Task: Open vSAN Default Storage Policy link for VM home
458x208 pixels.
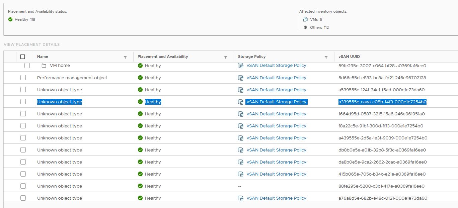Action: (x=276, y=66)
